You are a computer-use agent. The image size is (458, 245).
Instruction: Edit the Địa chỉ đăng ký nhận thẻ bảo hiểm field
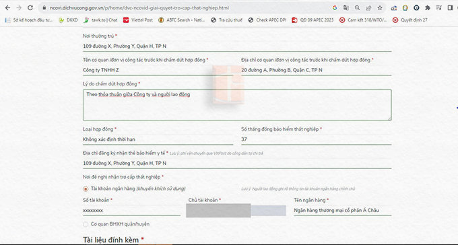[237, 164]
